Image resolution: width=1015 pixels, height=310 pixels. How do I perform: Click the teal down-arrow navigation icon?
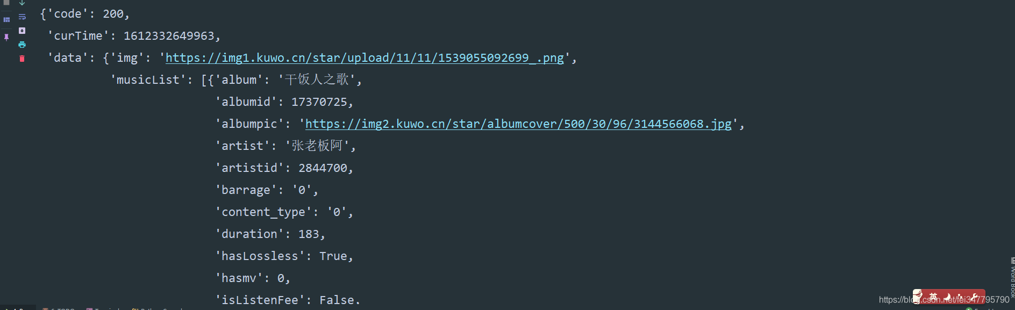coord(22,3)
